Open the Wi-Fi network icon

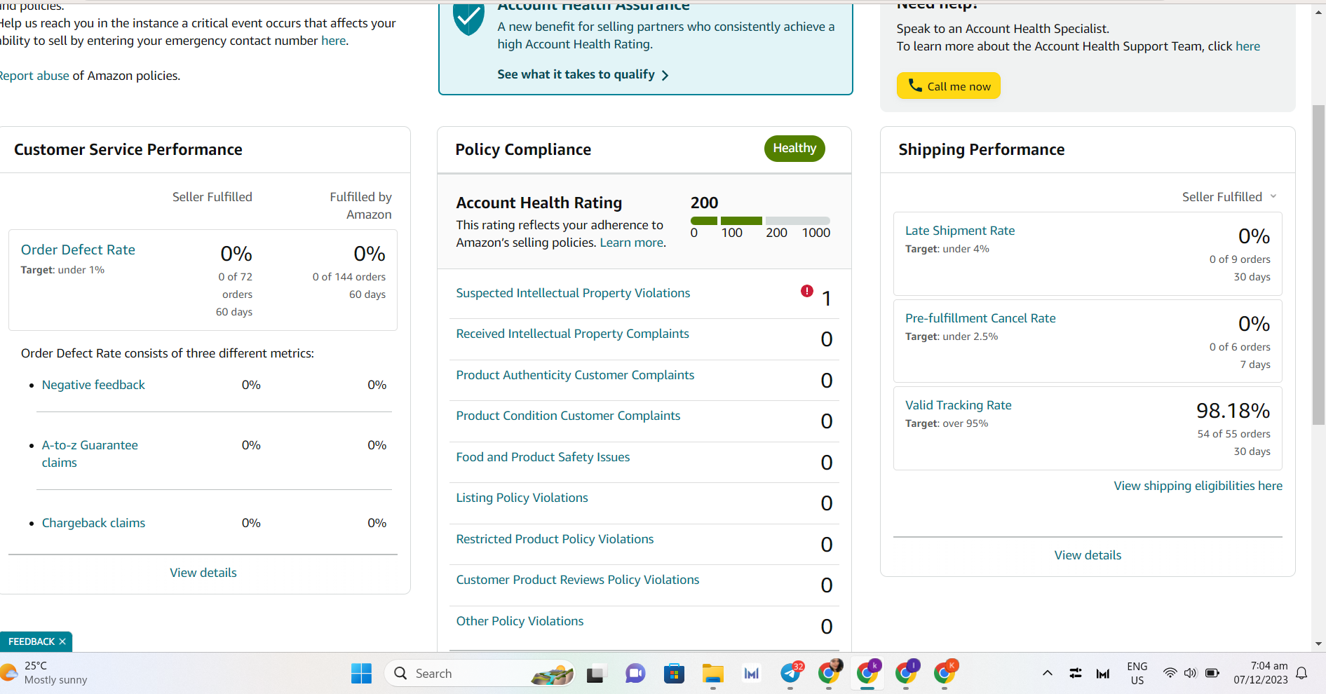(1170, 673)
